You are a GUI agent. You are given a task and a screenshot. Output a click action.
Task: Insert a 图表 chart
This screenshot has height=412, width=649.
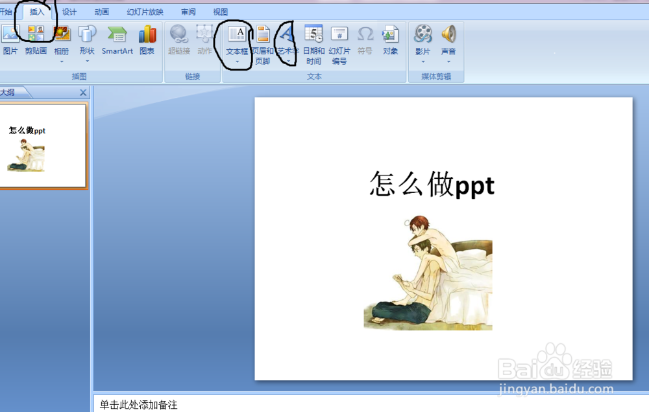(147, 40)
